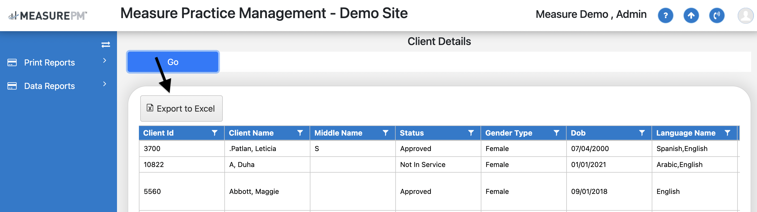Click the Client Details heading

pos(439,42)
